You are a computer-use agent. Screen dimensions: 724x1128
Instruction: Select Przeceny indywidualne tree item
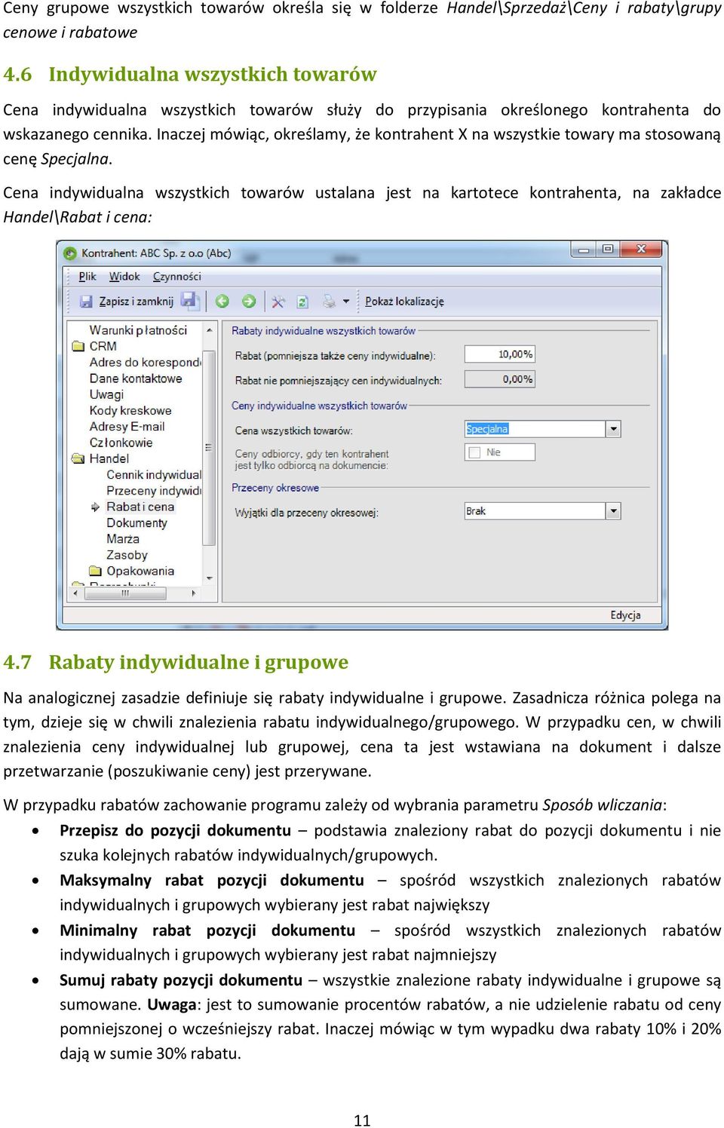click(x=154, y=491)
